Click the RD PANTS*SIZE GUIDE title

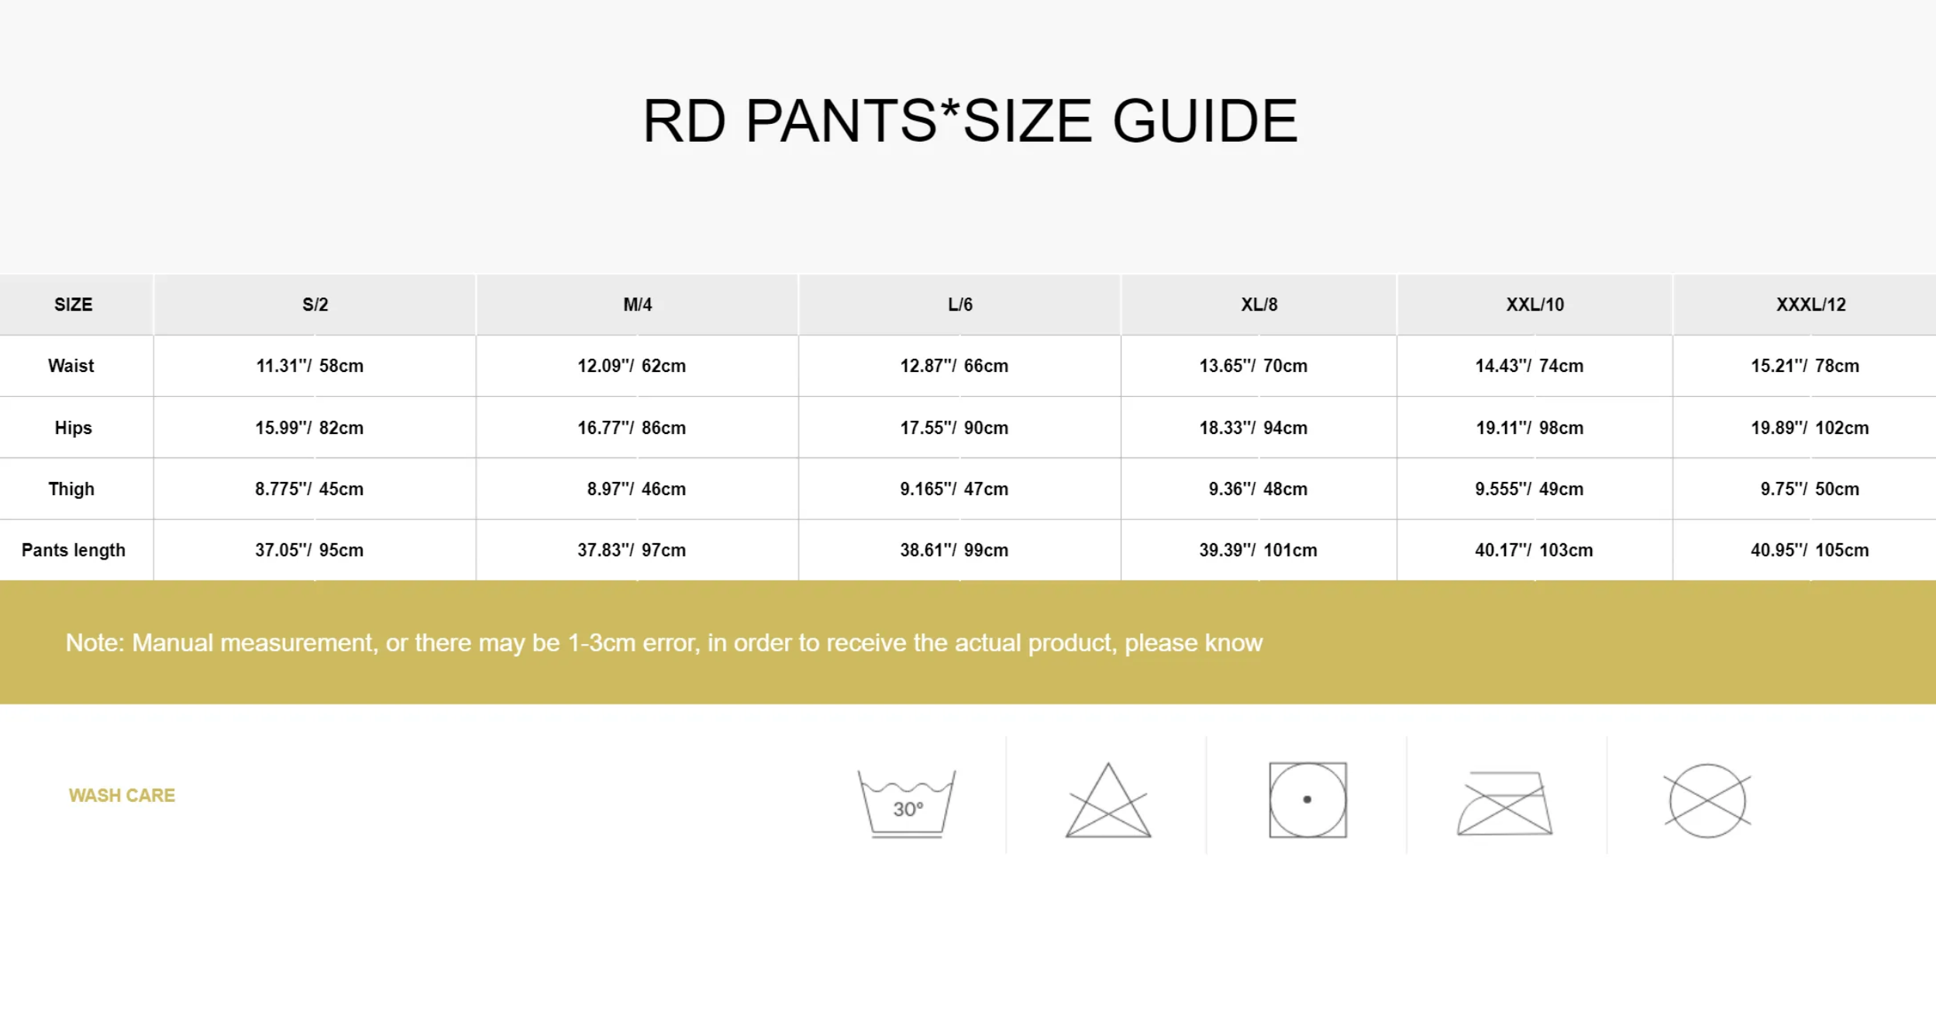[970, 121]
